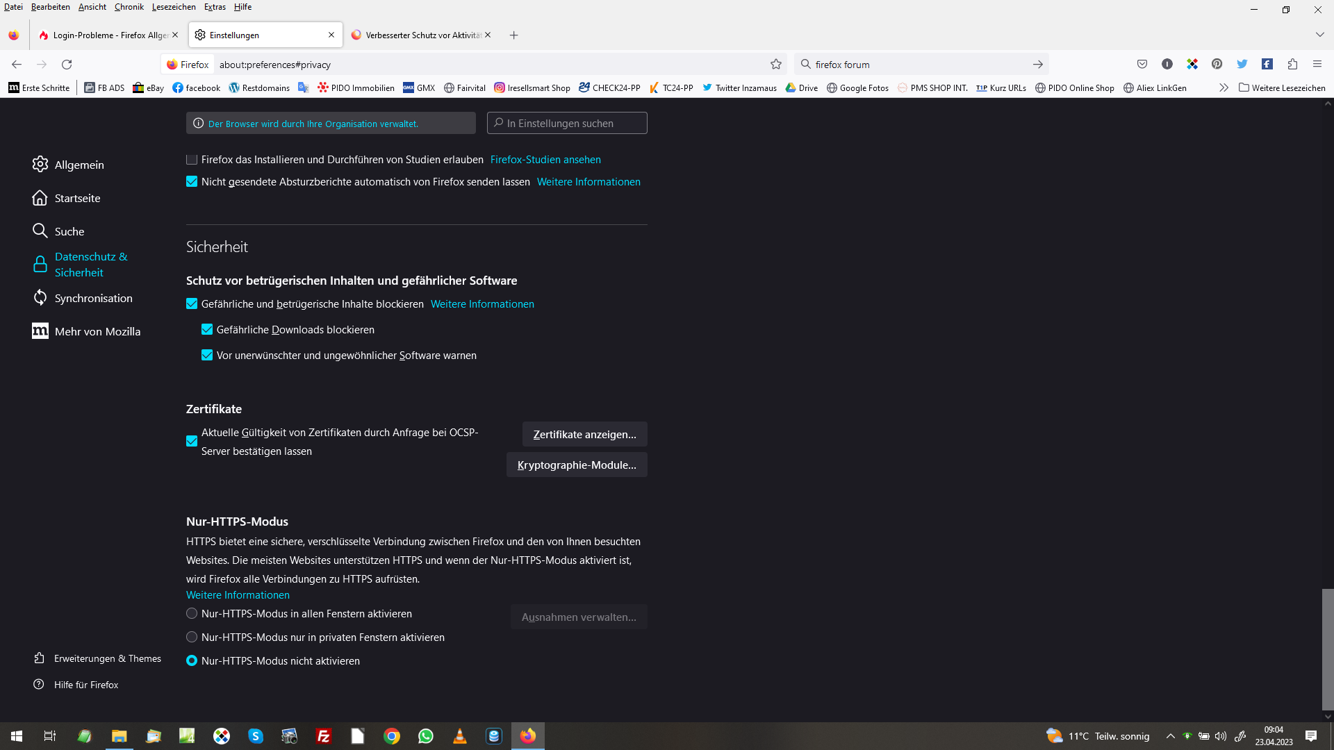Expand the list all tabs chevron
Image resolution: width=1334 pixels, height=750 pixels.
click(x=1319, y=35)
